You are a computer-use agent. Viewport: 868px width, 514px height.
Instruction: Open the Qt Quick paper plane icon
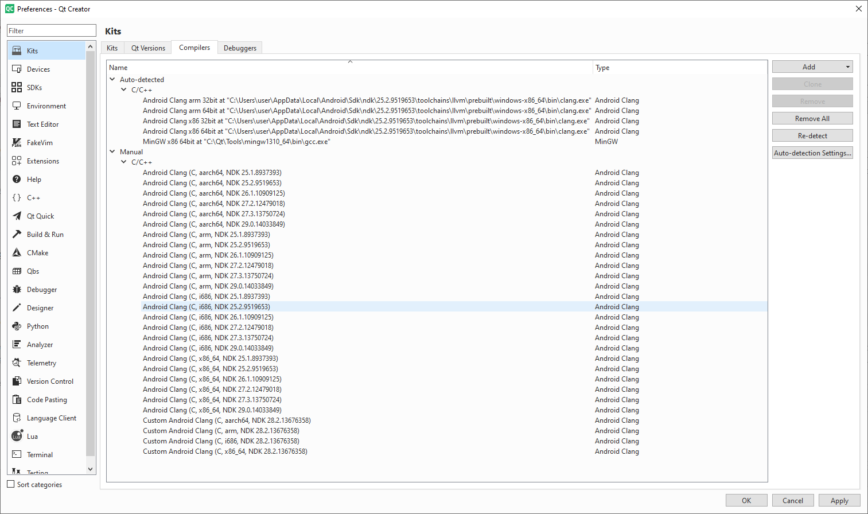[x=17, y=216]
